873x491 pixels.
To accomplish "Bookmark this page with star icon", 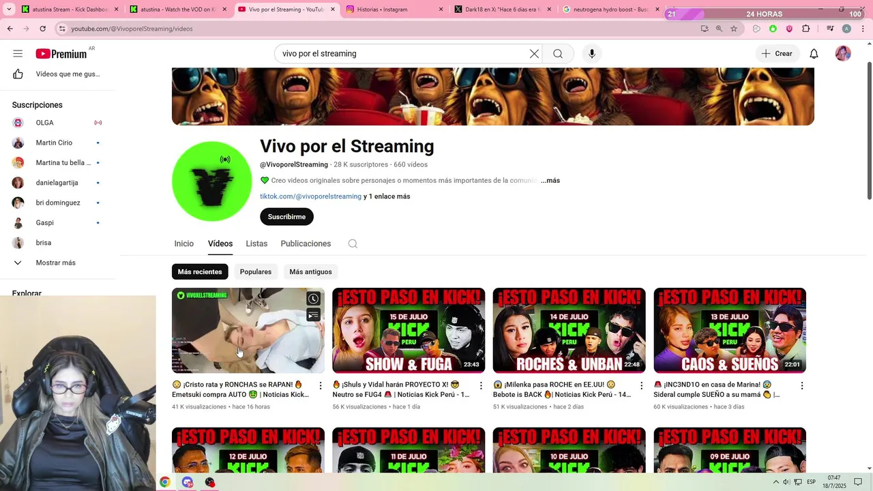I will (734, 29).
